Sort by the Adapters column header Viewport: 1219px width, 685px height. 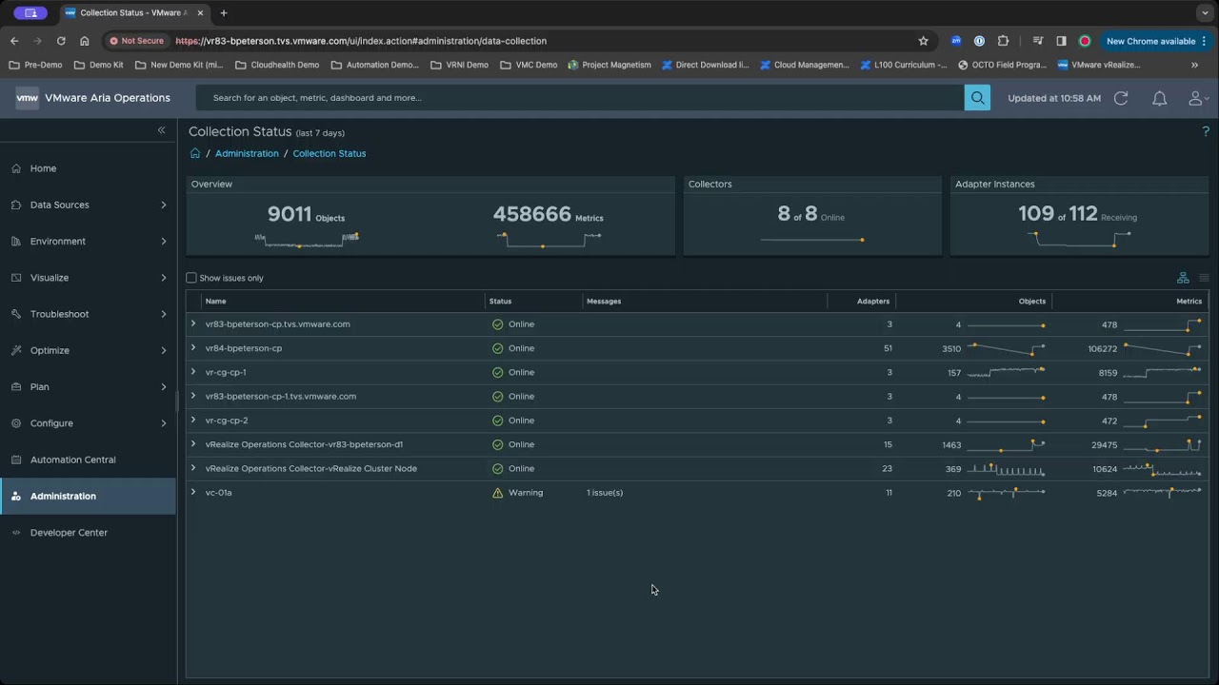coord(873,302)
